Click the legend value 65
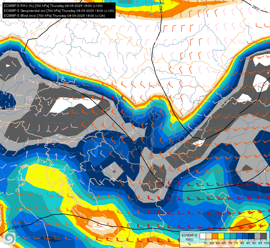 (x=224, y=243)
